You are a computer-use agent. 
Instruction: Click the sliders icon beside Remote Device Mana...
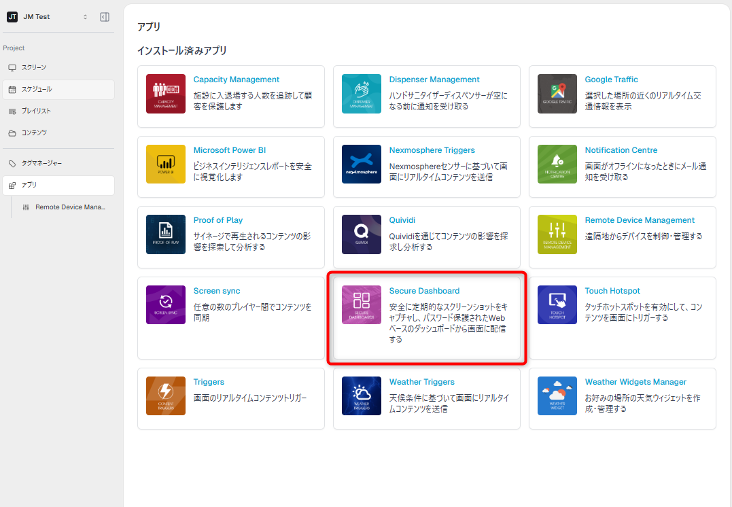[26, 207]
